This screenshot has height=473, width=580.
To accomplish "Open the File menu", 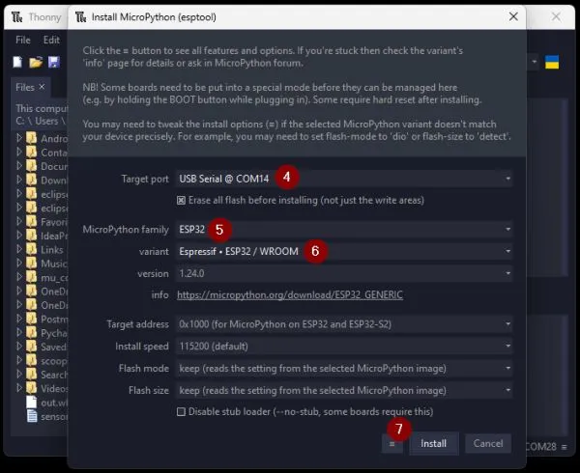I will (23, 41).
